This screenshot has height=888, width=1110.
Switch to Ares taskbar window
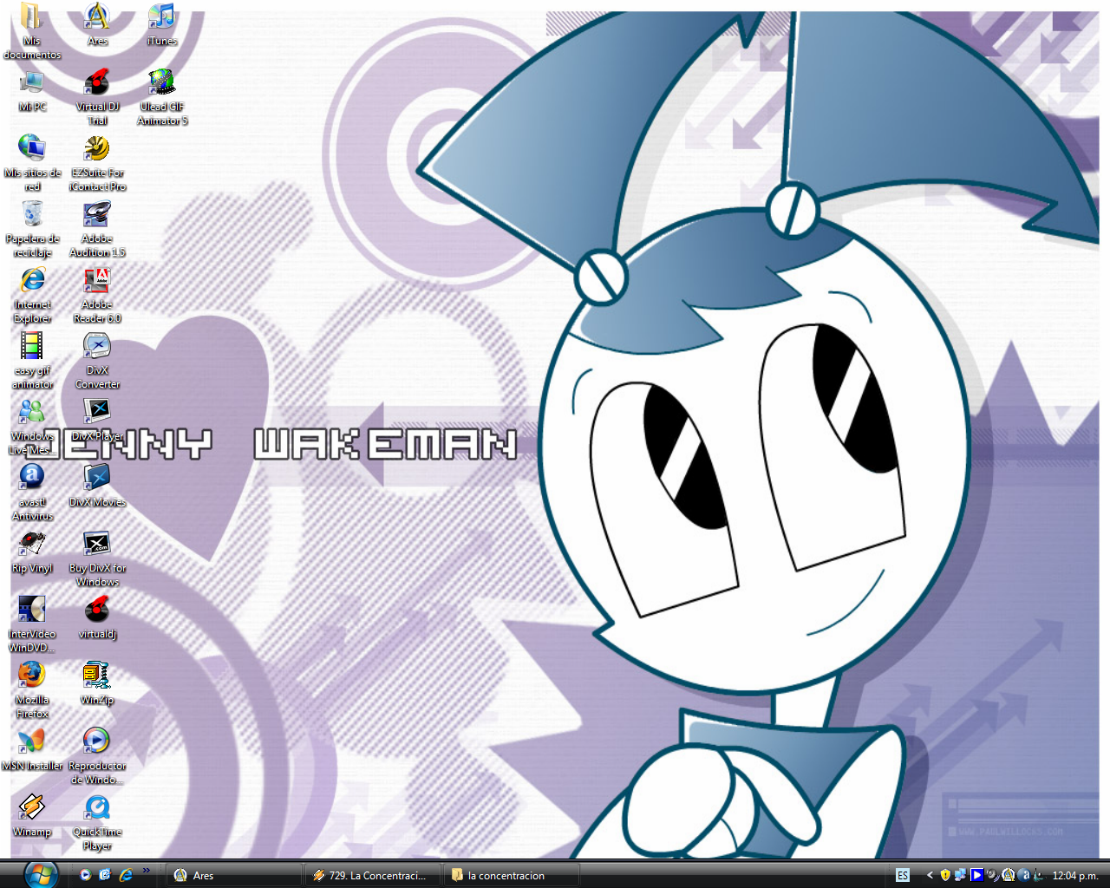coord(235,875)
